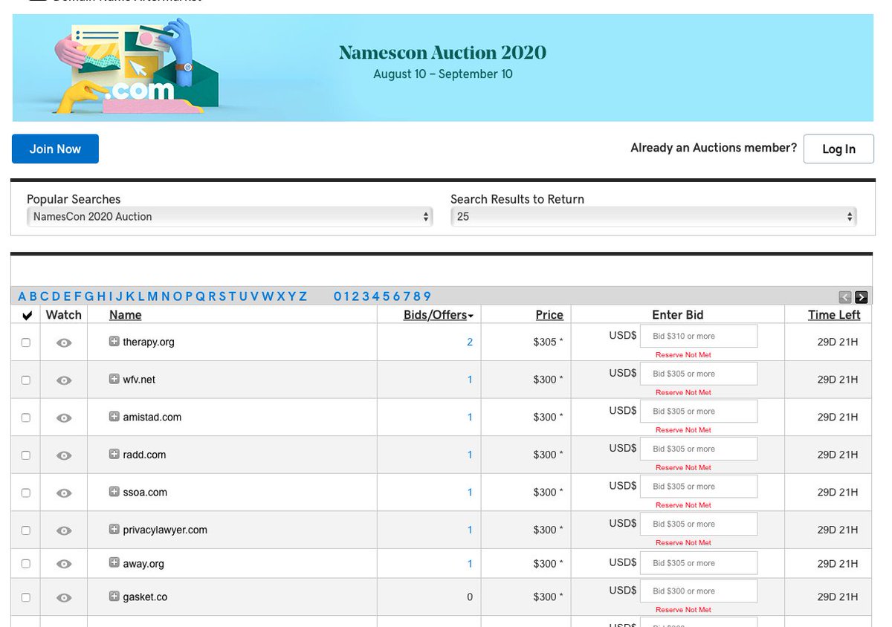The height and width of the screenshot is (627, 892).
Task: Open Search Results to Return dropdown
Action: tap(653, 217)
